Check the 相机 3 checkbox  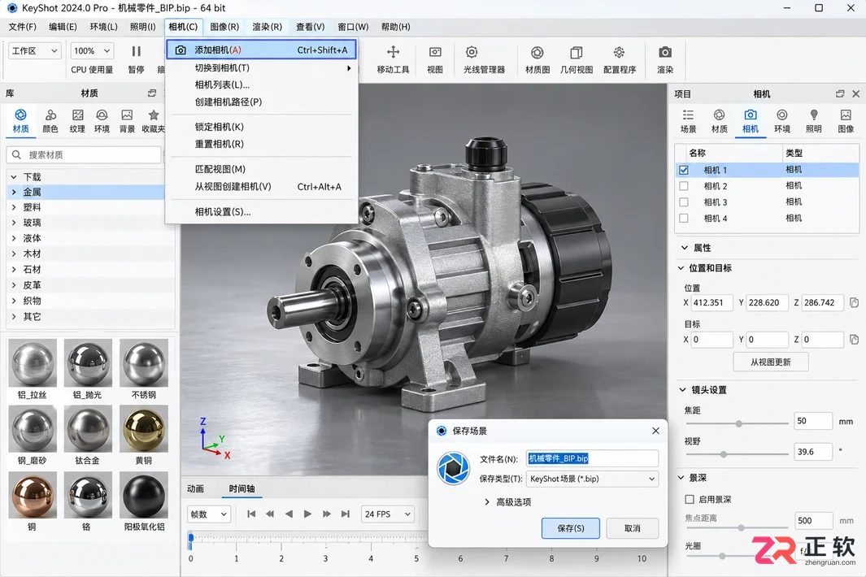click(684, 202)
